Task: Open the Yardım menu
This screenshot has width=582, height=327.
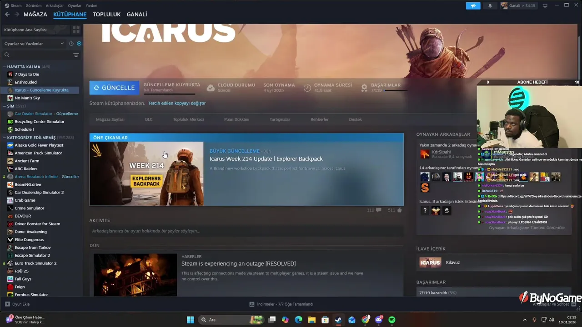Action: [x=91, y=5]
